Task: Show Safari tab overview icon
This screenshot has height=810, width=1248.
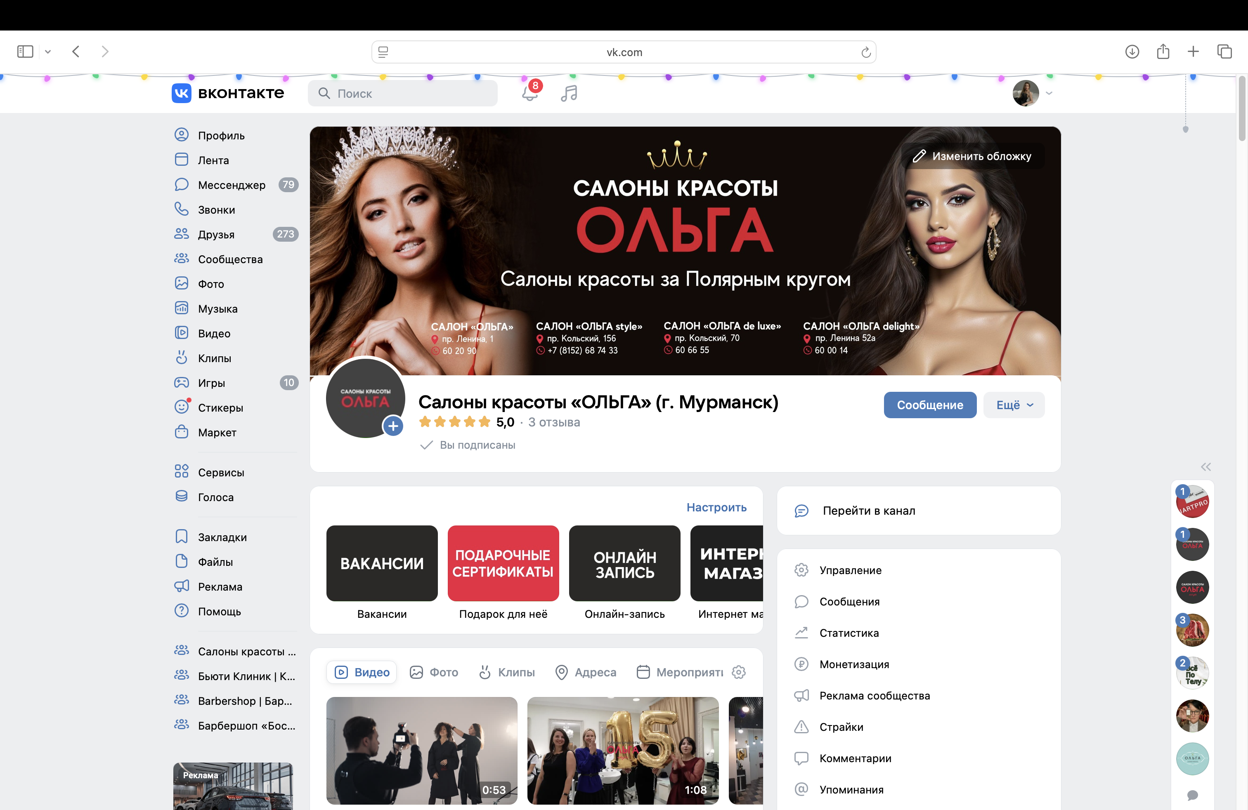Action: (x=1224, y=51)
